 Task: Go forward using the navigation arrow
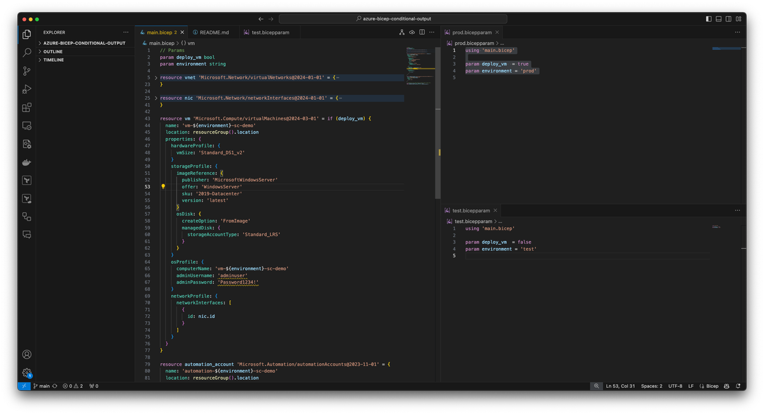[x=271, y=19]
